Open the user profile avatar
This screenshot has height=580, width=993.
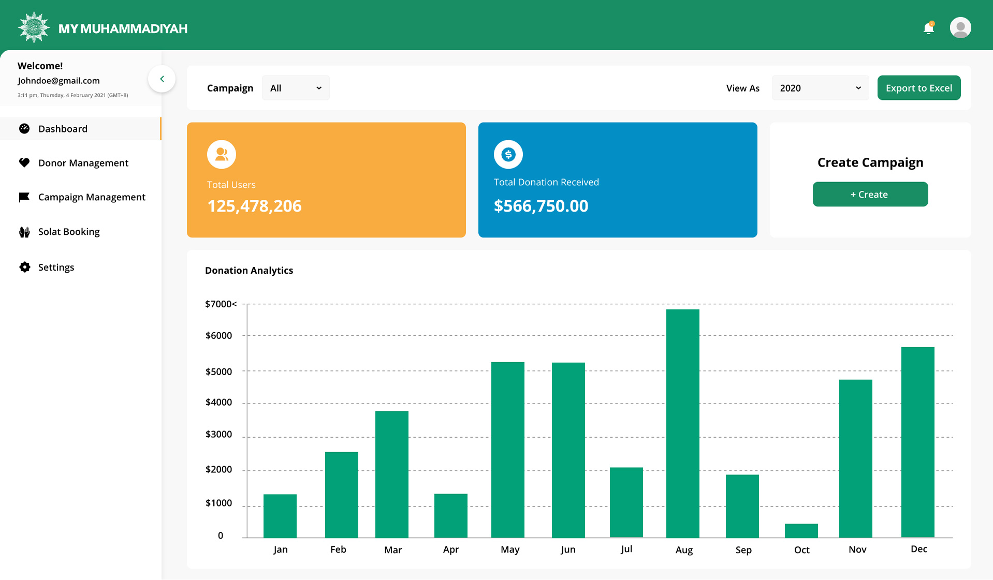coord(960,27)
